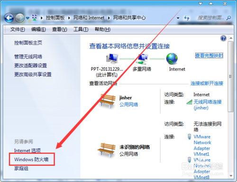Image resolution: width=237 pixels, height=182 pixels.
Task: Open VMware Network Adapter VMnet8 link
Action: pos(202,168)
